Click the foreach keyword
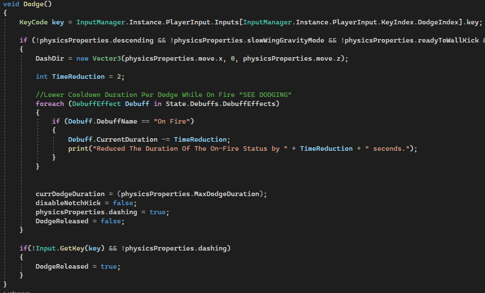 click(x=50, y=104)
